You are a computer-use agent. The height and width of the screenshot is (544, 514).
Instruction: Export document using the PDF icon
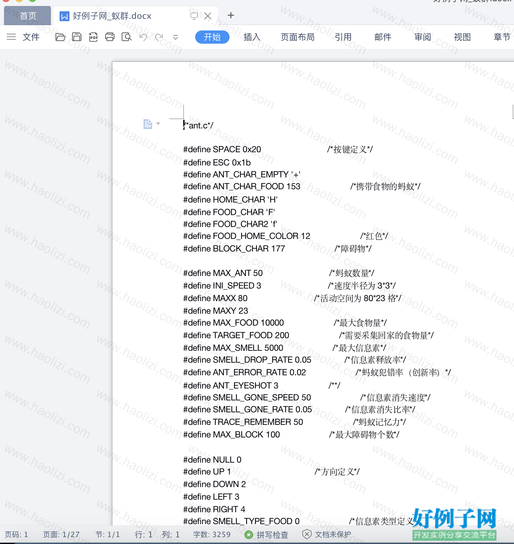(93, 37)
